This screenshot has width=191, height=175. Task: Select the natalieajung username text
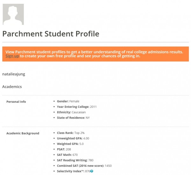pyautogui.click(x=14, y=74)
